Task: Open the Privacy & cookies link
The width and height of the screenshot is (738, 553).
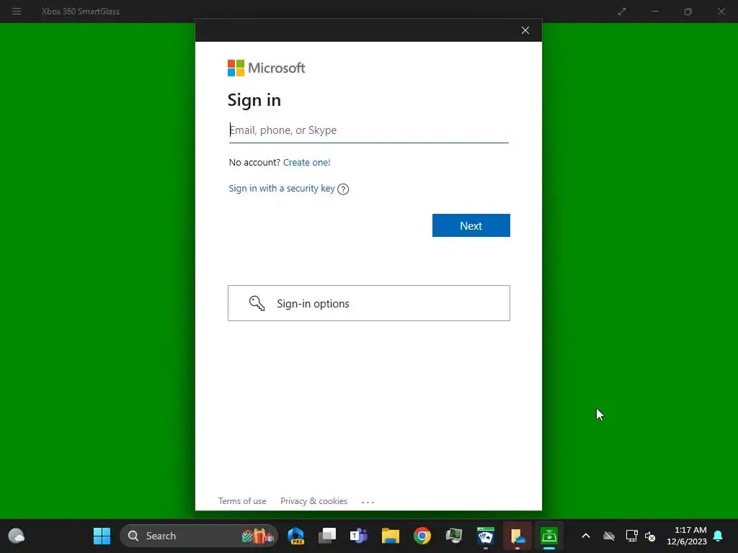Action: click(314, 501)
